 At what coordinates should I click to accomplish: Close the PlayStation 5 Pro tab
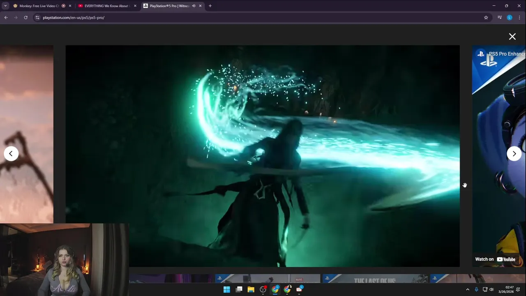[200, 6]
